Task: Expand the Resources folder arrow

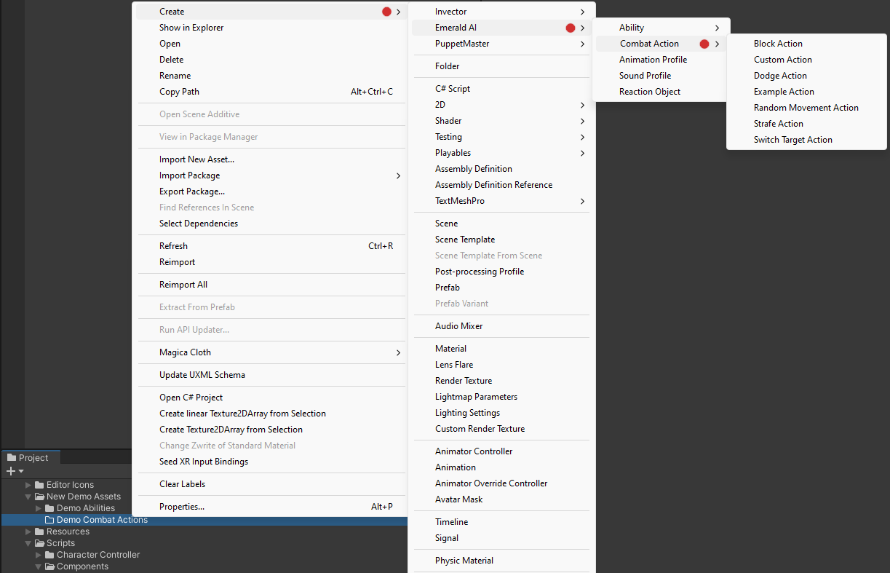Action: pos(28,531)
